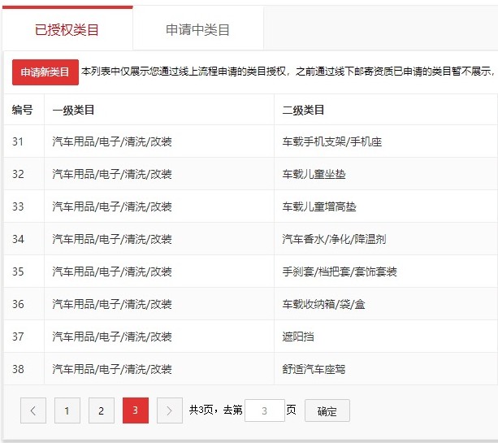Select row number 31
Screen dimensions: 498x443
[18, 141]
